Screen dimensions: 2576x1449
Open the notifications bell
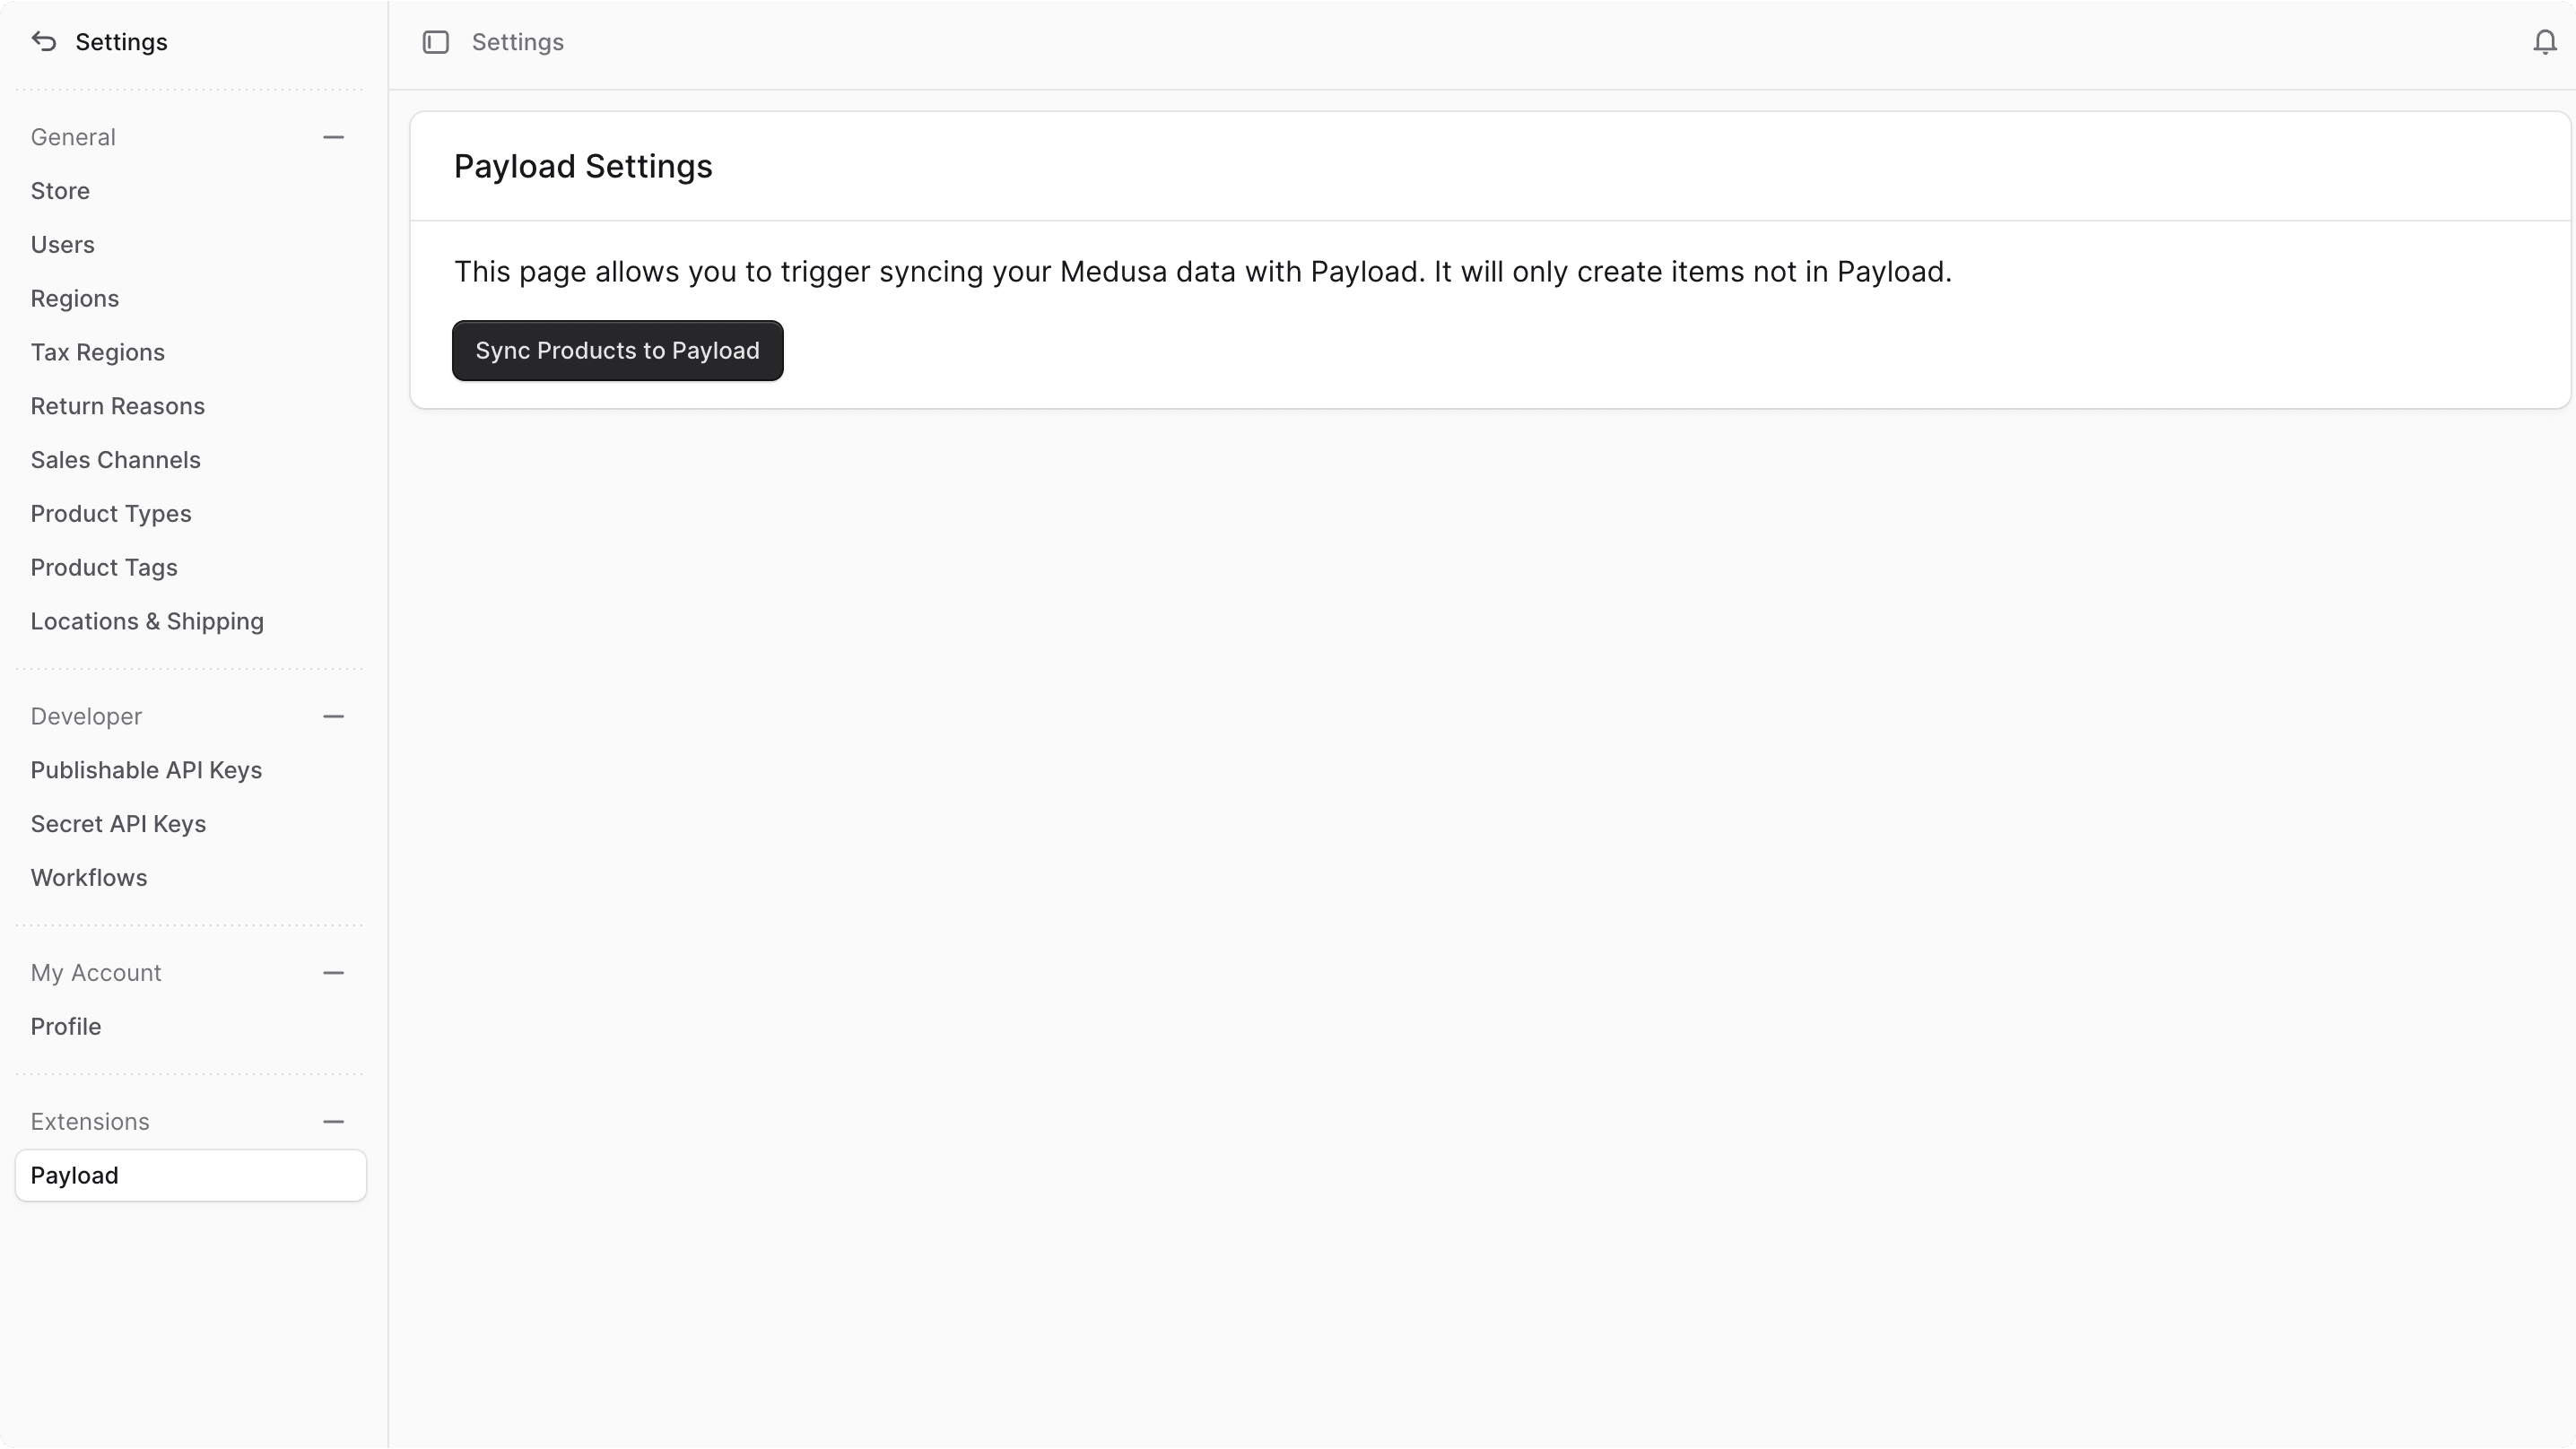tap(2543, 42)
